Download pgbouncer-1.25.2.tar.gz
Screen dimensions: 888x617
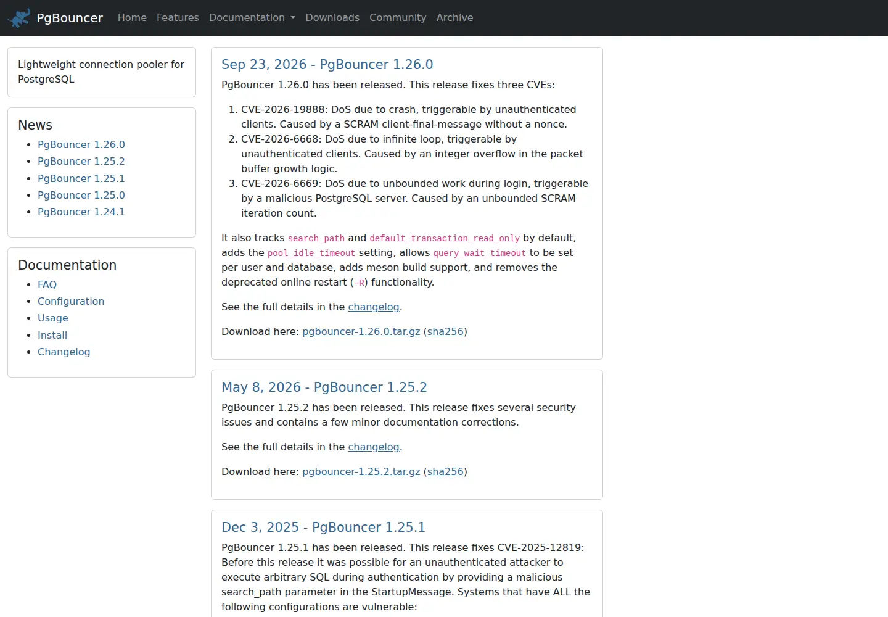click(361, 471)
